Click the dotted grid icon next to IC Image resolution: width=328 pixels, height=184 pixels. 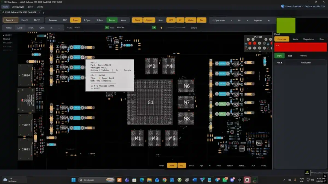59,28
